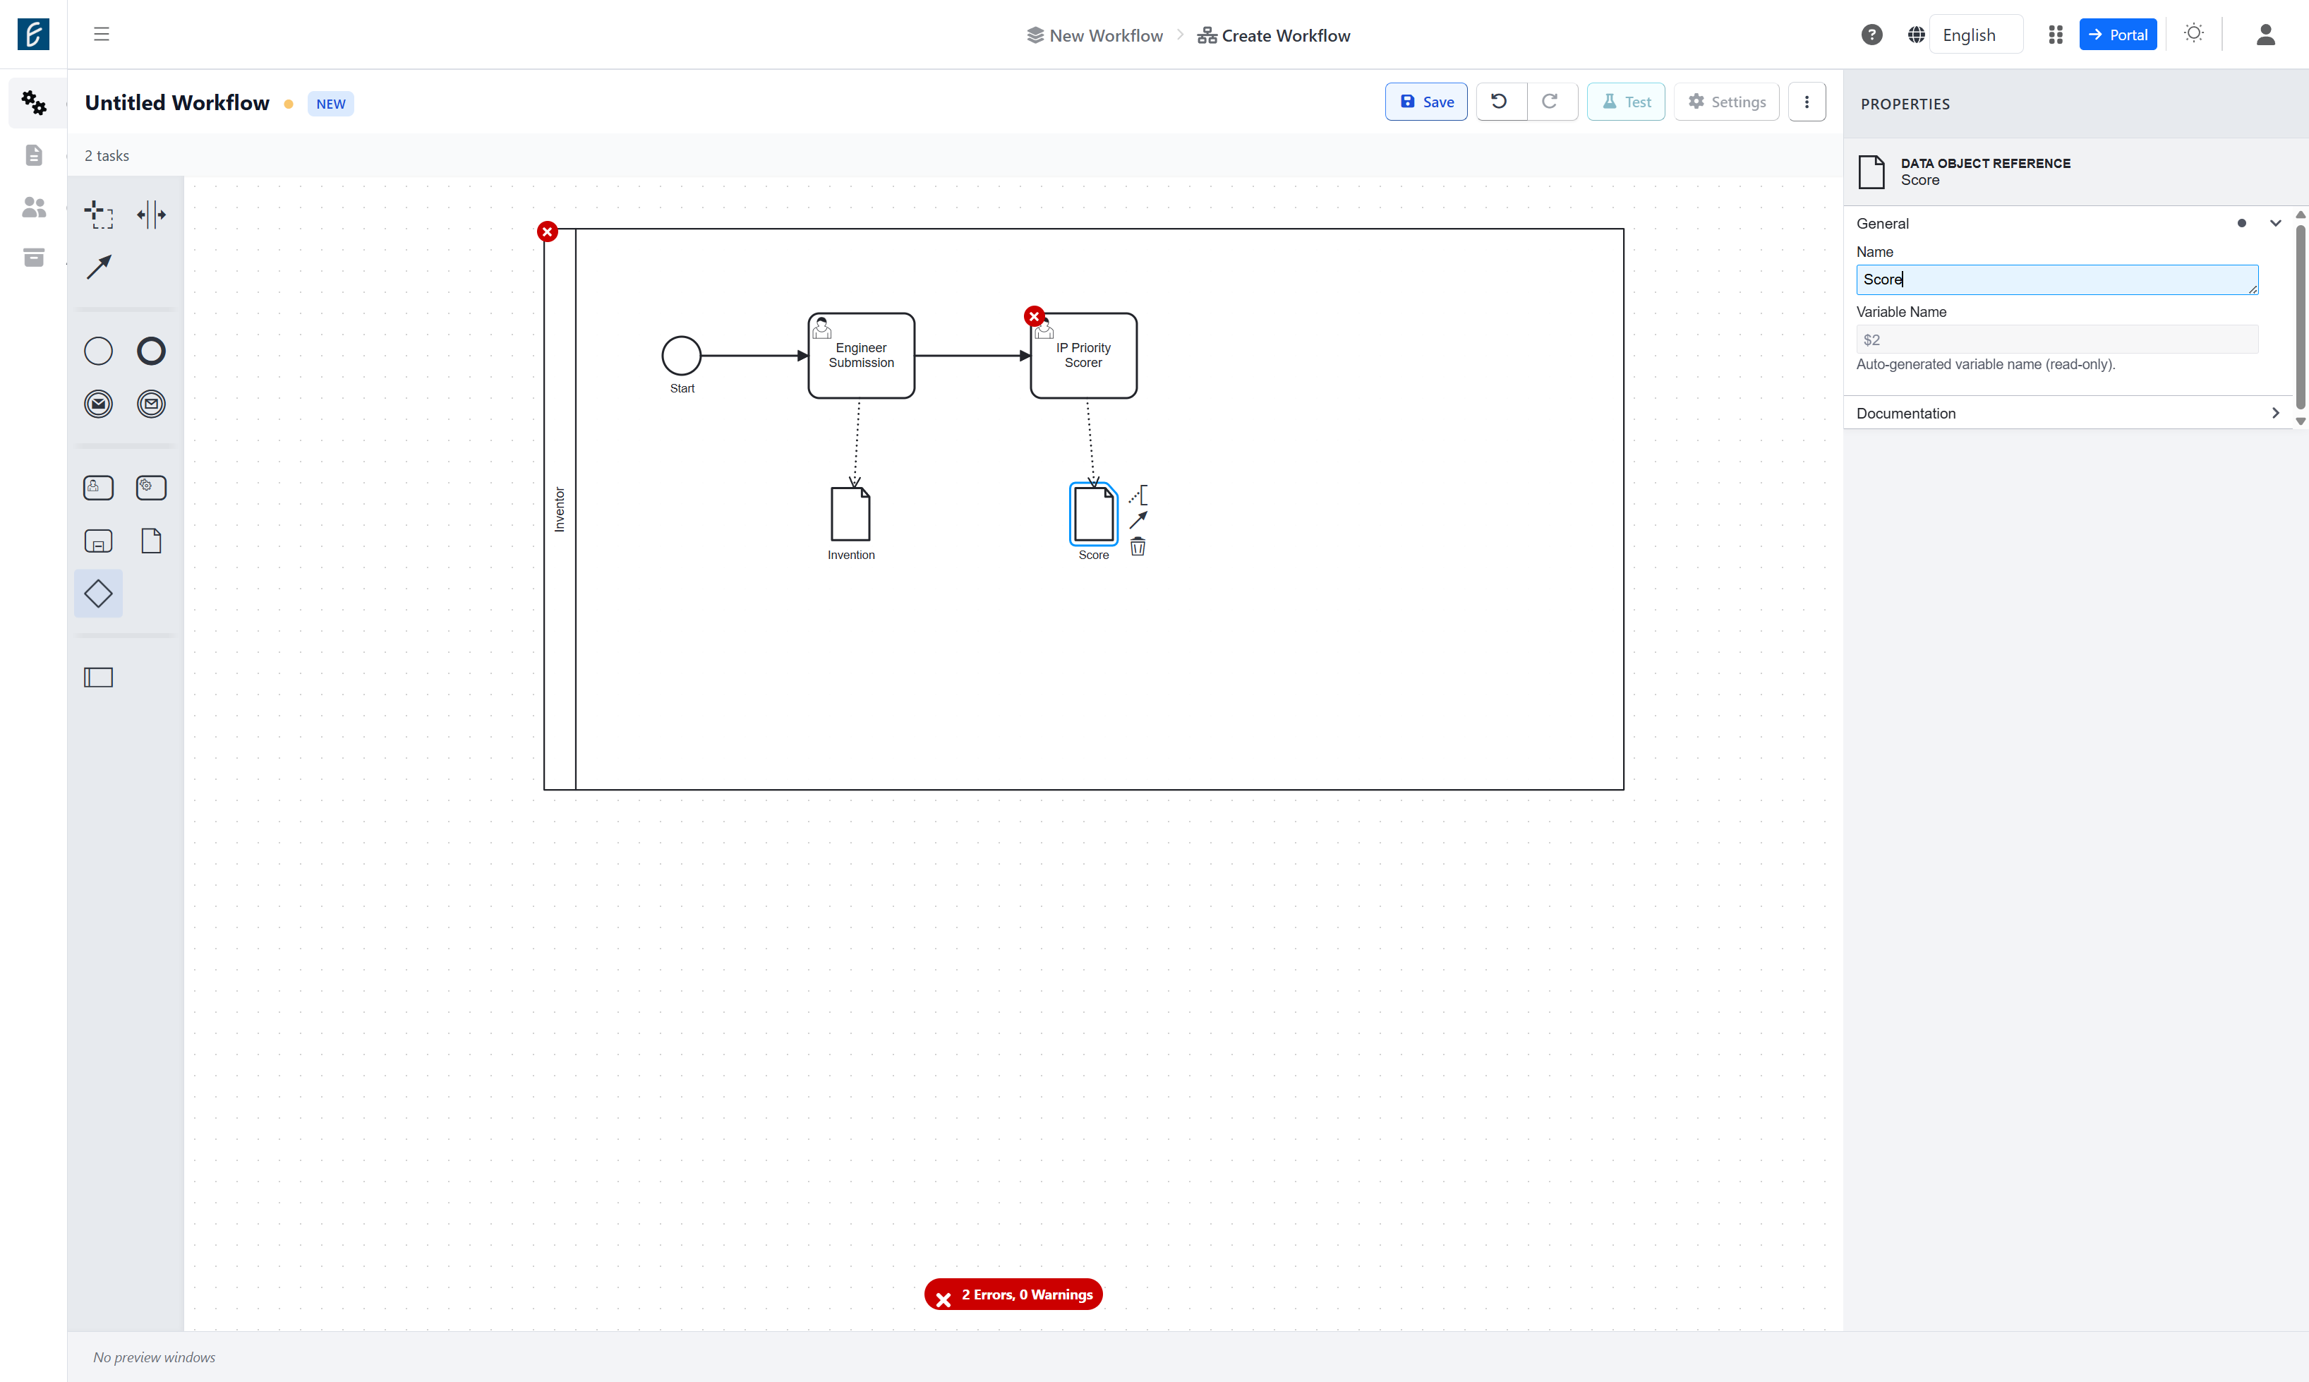Select the gateway diamond tool
The width and height of the screenshot is (2309, 1382).
click(x=99, y=593)
